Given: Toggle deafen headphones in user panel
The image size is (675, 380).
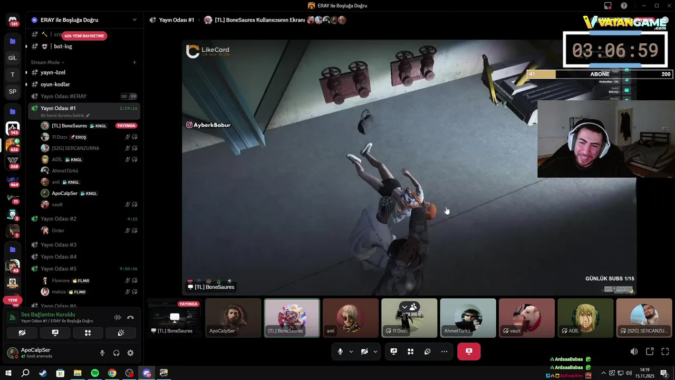Looking at the screenshot, I should point(116,353).
